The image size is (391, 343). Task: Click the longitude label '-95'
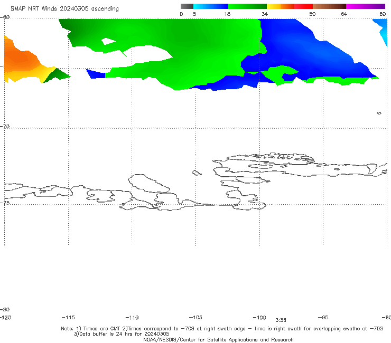tap(323, 318)
